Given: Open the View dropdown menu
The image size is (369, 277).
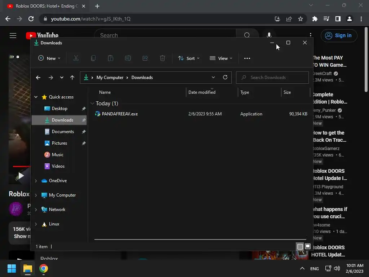Looking at the screenshot, I should (x=221, y=58).
